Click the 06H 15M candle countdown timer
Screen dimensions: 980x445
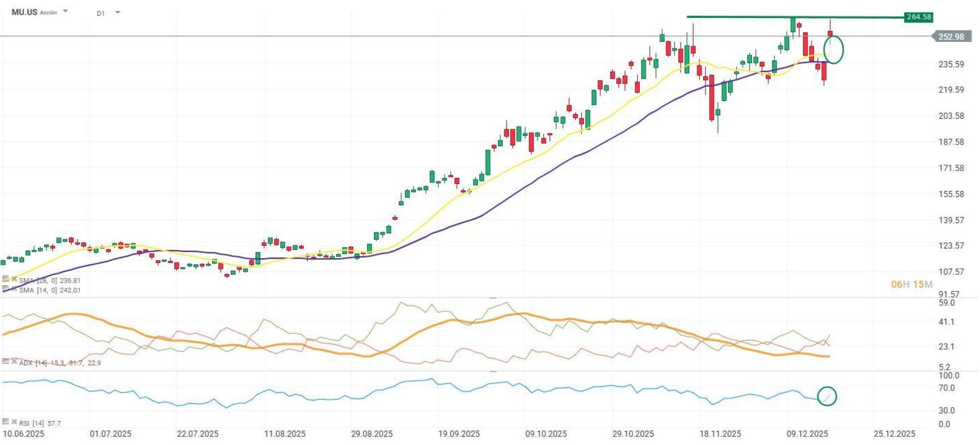[911, 284]
